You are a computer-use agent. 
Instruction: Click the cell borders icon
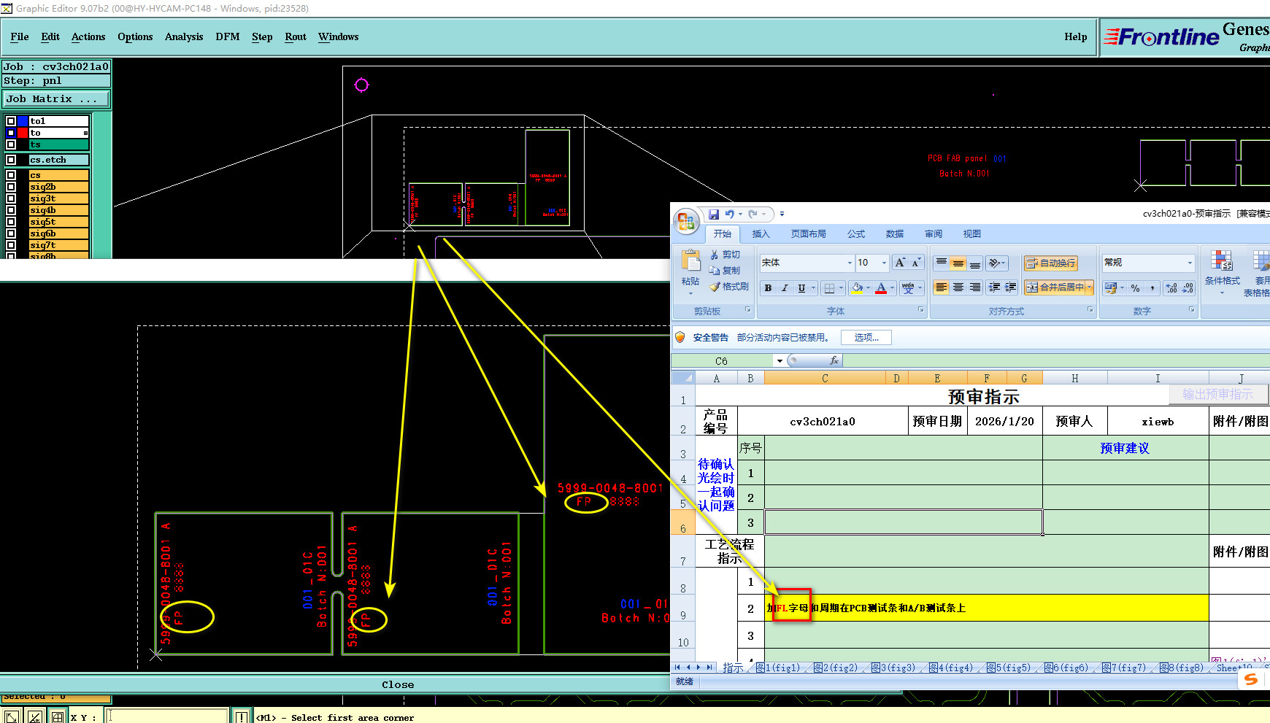tap(828, 288)
